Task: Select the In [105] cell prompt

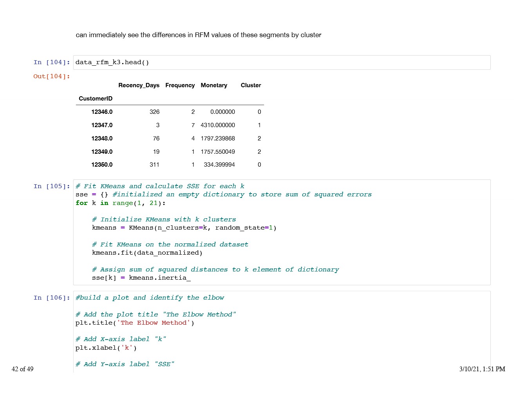Action: click(x=52, y=186)
